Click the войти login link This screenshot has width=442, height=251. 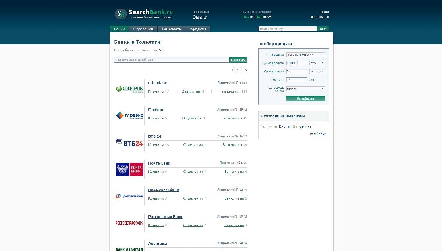click(x=325, y=12)
